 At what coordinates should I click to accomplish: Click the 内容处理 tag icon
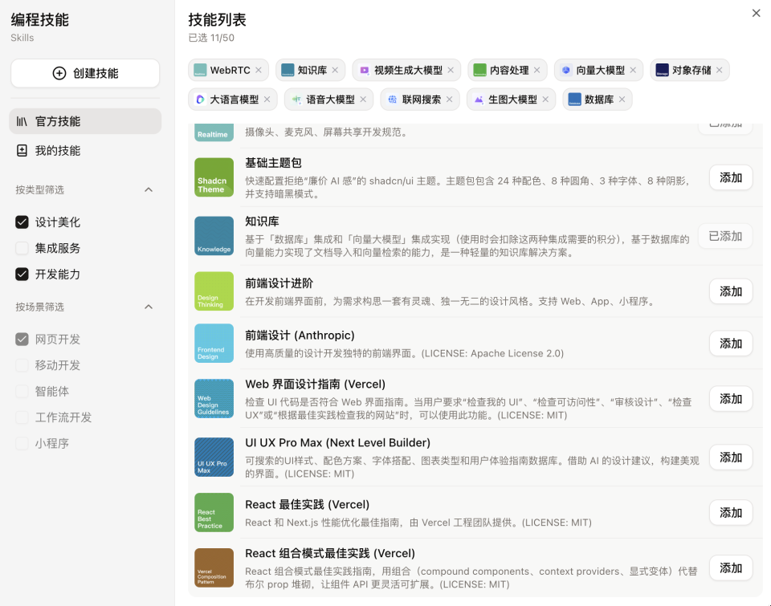(x=480, y=71)
